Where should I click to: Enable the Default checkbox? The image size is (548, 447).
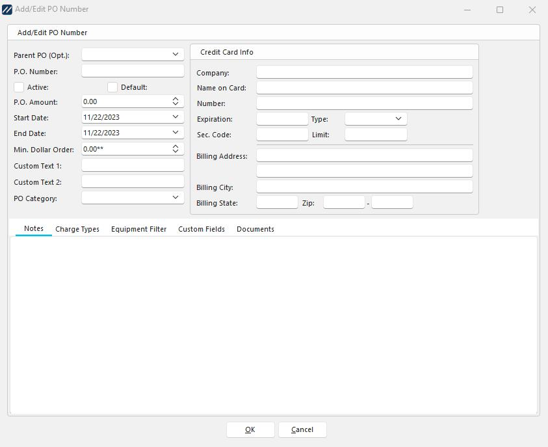pos(112,87)
